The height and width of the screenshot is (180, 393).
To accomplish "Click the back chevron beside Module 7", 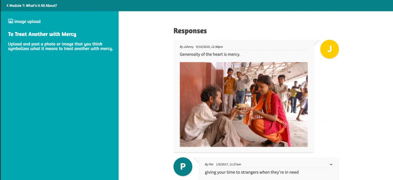I will pos(8,5).
